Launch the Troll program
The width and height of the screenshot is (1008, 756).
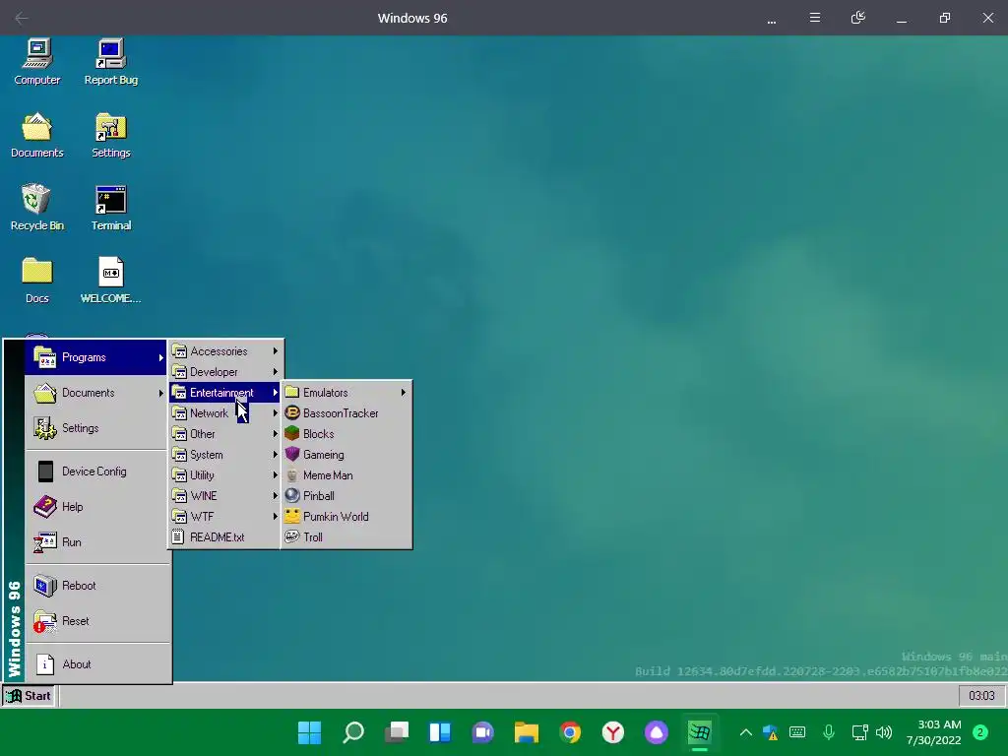tap(346, 536)
